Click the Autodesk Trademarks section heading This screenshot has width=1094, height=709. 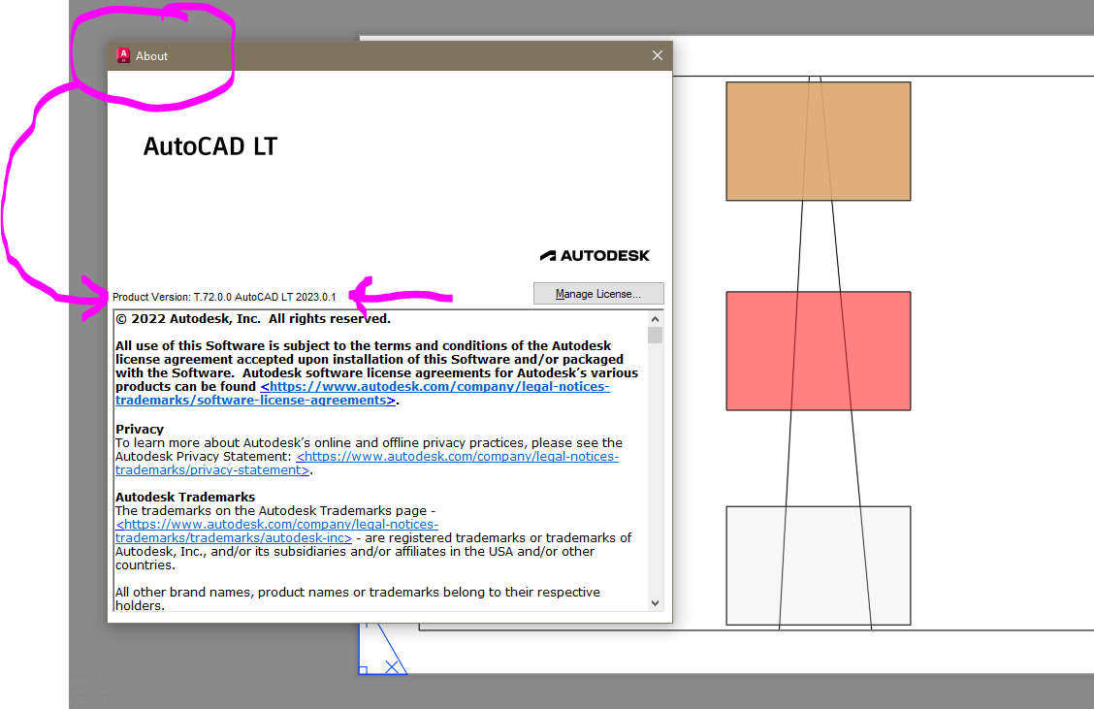point(184,497)
